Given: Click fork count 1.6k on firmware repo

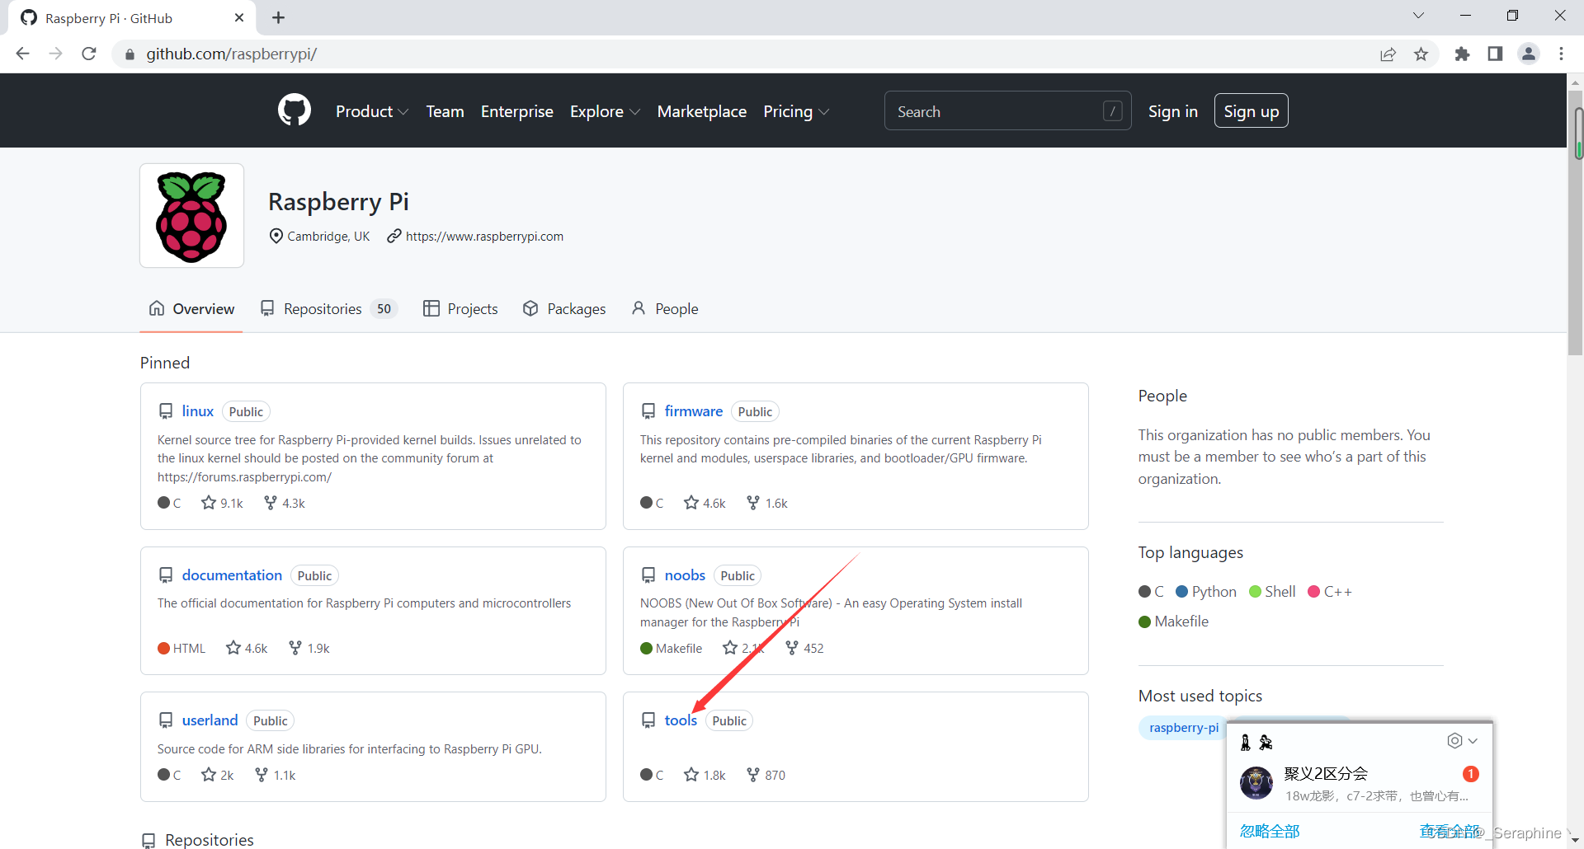Looking at the screenshot, I should [767, 503].
